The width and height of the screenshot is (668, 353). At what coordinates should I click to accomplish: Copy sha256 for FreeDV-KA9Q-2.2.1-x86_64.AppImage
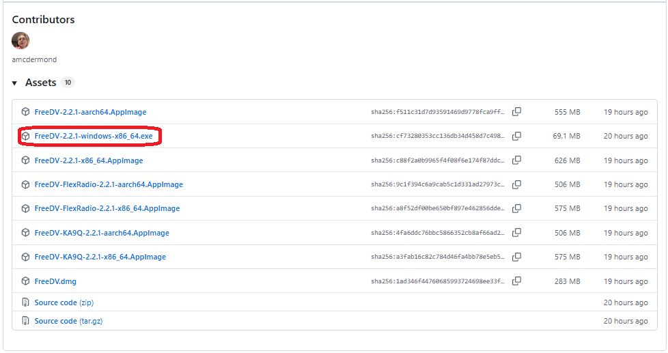516,257
